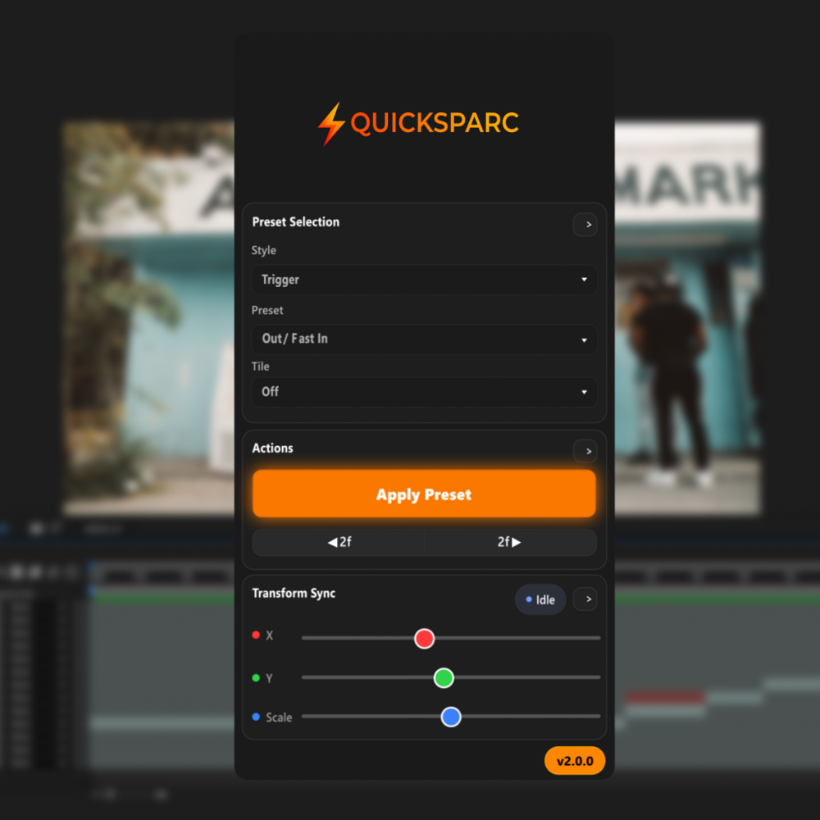820x820 pixels.
Task: Nudge back with the left 2f button
Action: tap(339, 542)
